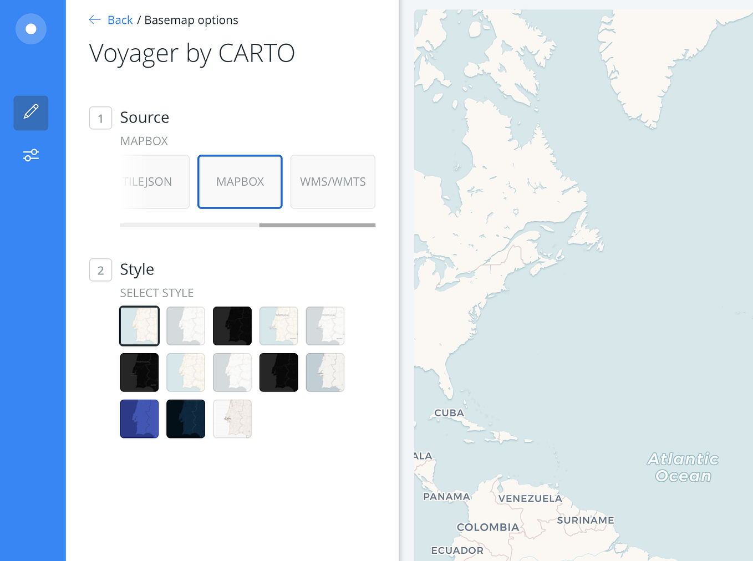Return using the Back link
753x561 pixels.
click(120, 19)
